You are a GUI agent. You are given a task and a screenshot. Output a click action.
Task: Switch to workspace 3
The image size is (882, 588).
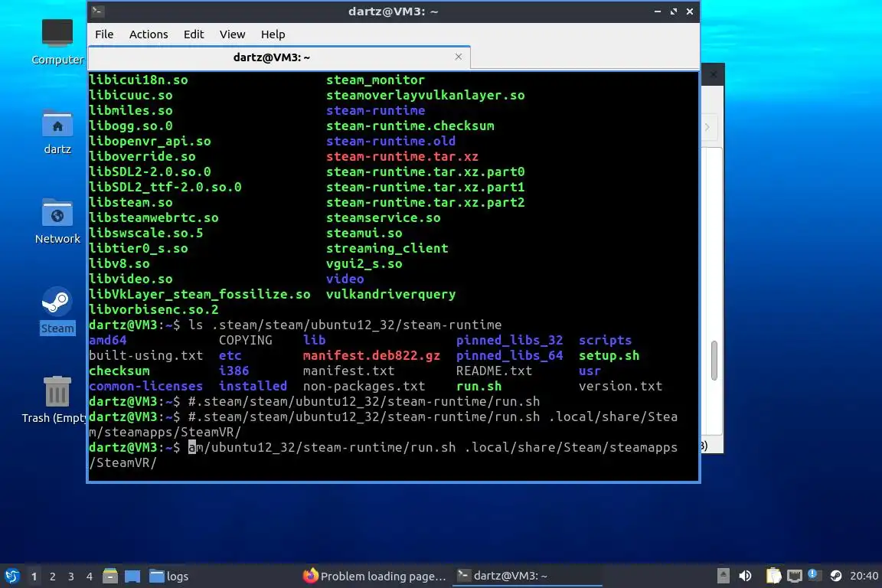tap(71, 577)
